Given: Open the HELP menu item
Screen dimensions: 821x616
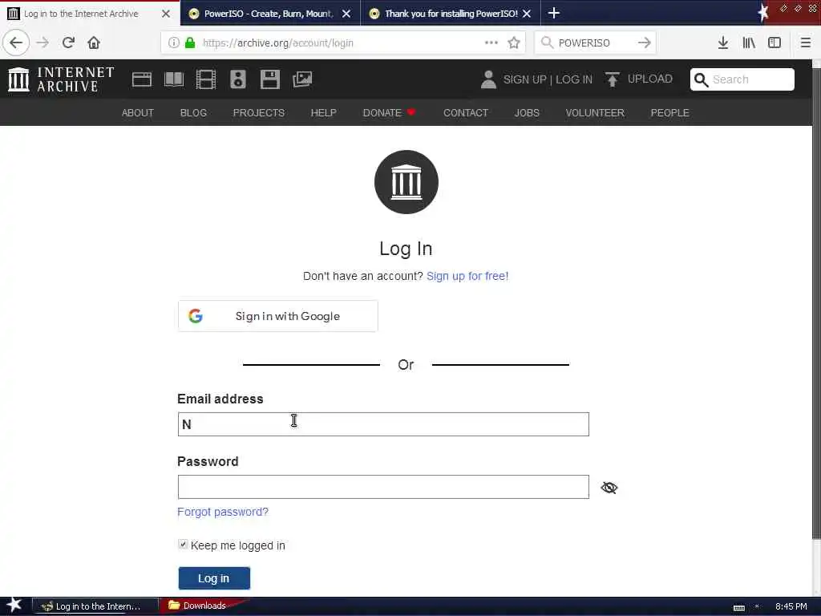Looking at the screenshot, I should click(x=323, y=112).
